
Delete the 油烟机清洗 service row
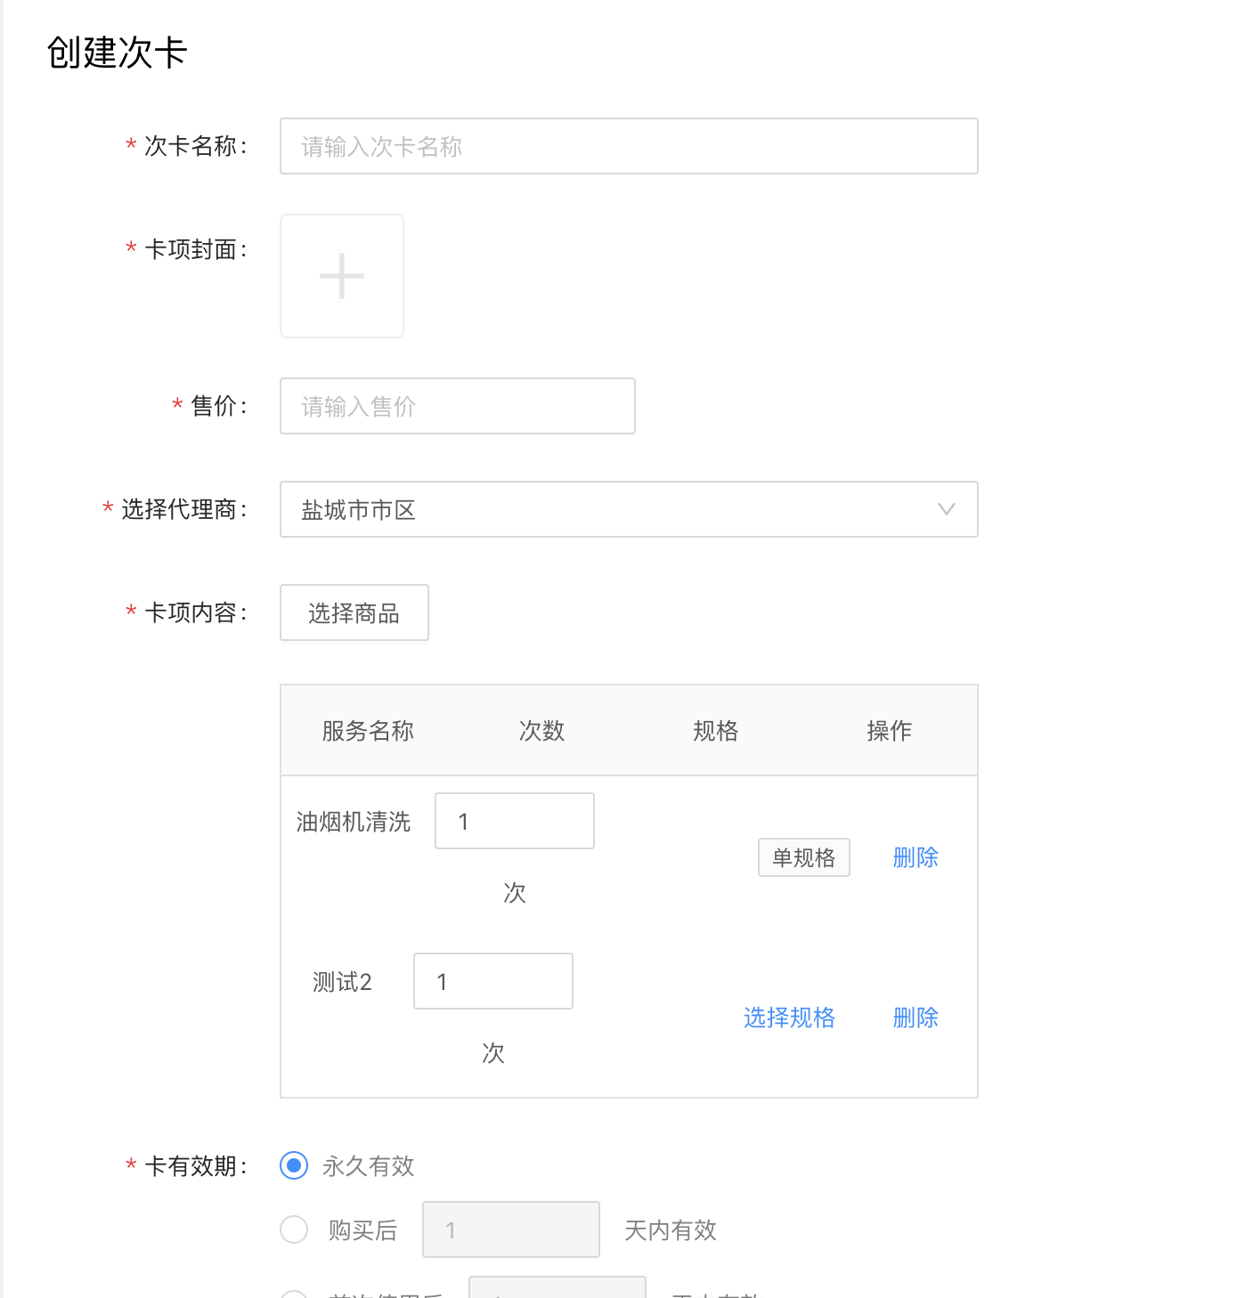pyautogui.click(x=915, y=857)
